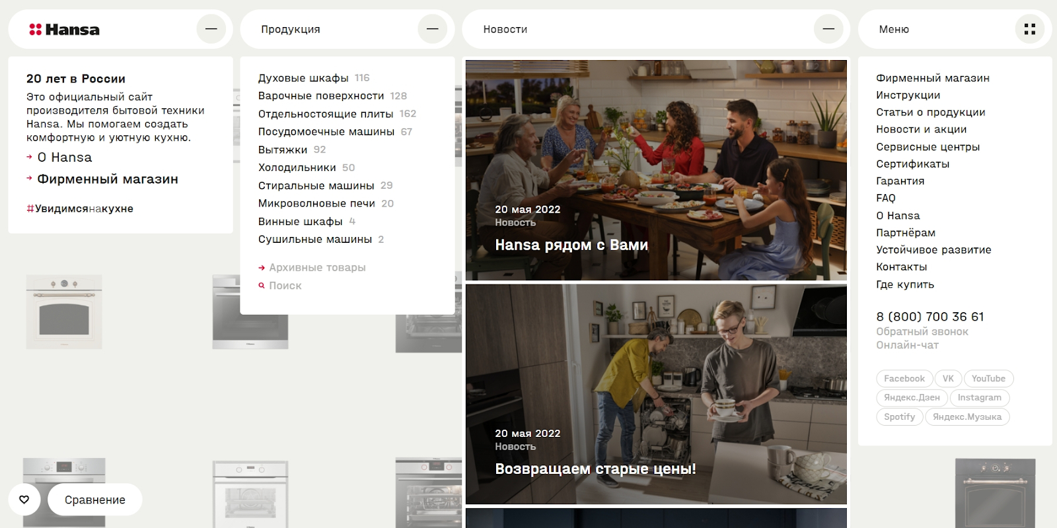
Task: Open Новости и акции in menu
Action: [922, 129]
